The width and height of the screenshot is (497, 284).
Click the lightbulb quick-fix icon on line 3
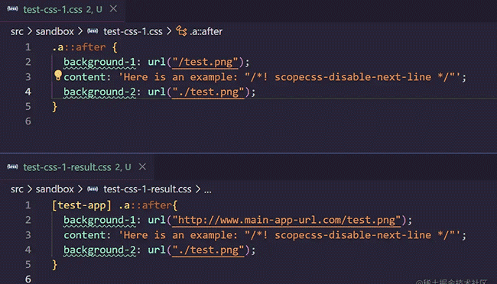tap(57, 76)
